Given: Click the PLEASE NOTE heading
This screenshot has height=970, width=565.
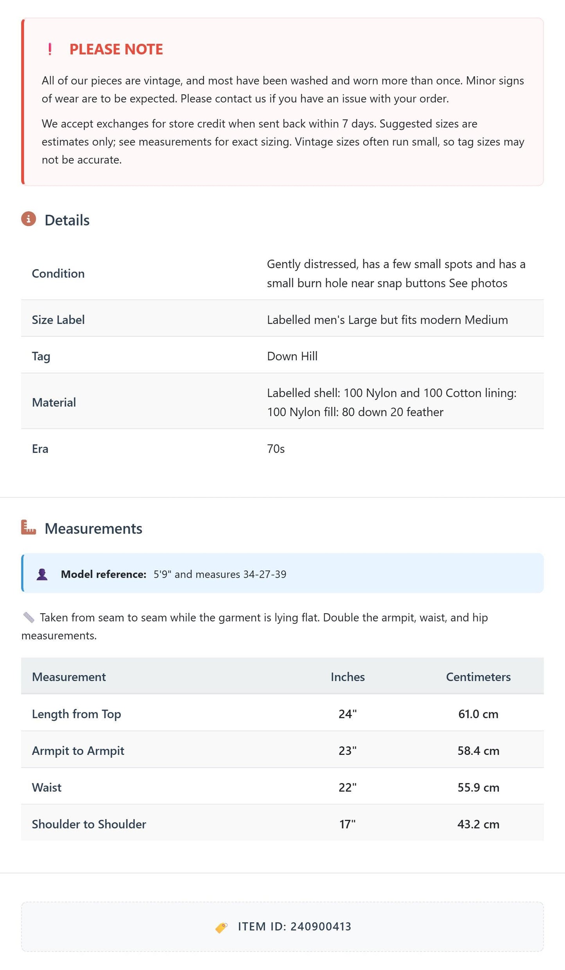Looking at the screenshot, I should click(x=116, y=49).
